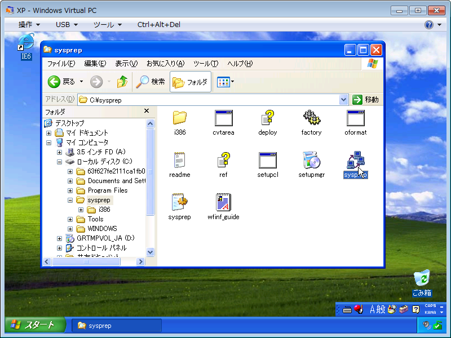Open the ツール(T) menu in Explorer
451x338 pixels.
pos(206,64)
